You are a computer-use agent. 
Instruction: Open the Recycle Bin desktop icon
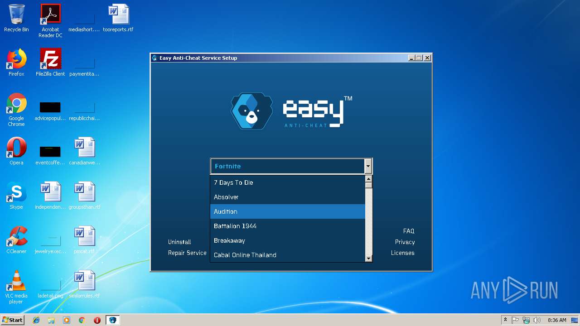coord(16,18)
